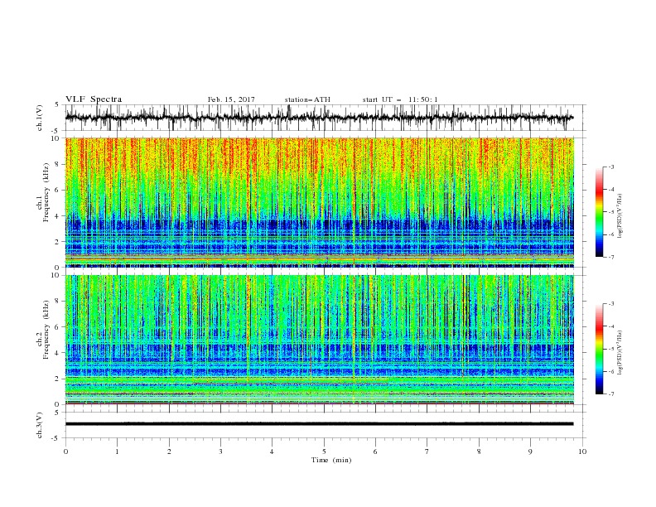Click the "-5" tick of the ch.1(V) axis
656x507 pixels.
pyautogui.click(x=56, y=131)
